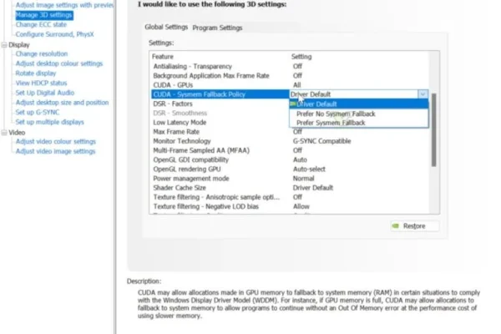Open Set up G-SYNC page
This screenshot has height=334, width=501.
[x=38, y=112]
